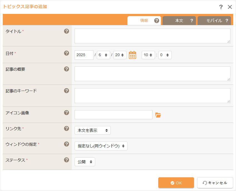
Task: Change status dropdown from 公開
Action: point(85,162)
